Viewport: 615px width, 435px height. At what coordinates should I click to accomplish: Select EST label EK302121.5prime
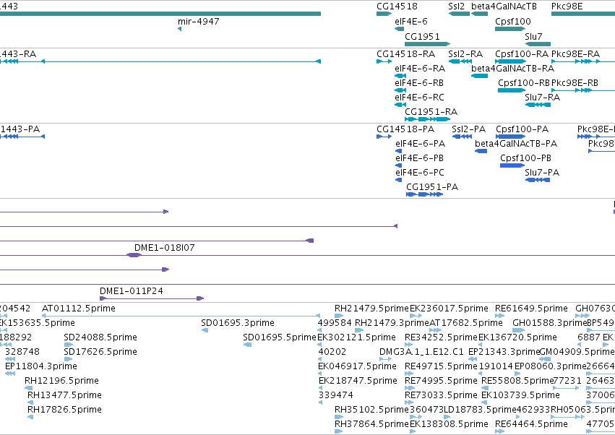[x=356, y=337]
